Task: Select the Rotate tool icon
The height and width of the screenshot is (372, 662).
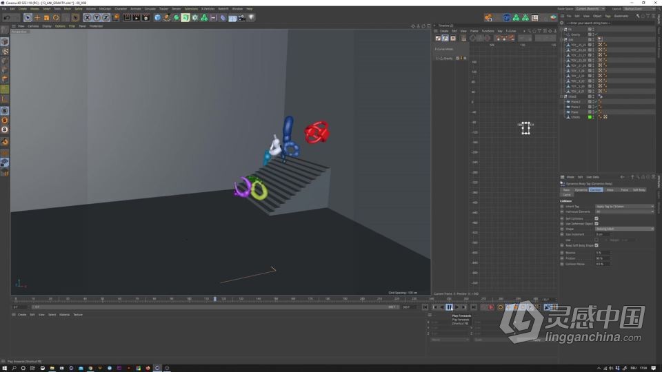Action: point(56,18)
